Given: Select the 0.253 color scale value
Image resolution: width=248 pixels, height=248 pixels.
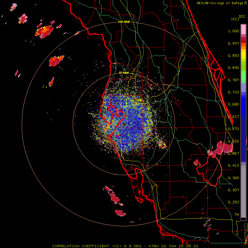Looking at the screenshot, I should tap(233, 202).
